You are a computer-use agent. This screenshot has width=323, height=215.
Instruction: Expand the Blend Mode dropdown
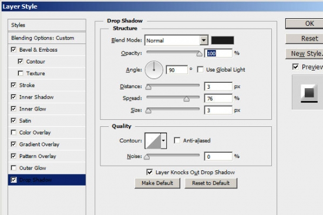tap(204, 40)
